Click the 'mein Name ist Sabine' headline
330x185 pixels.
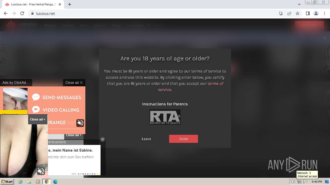coord(70,150)
